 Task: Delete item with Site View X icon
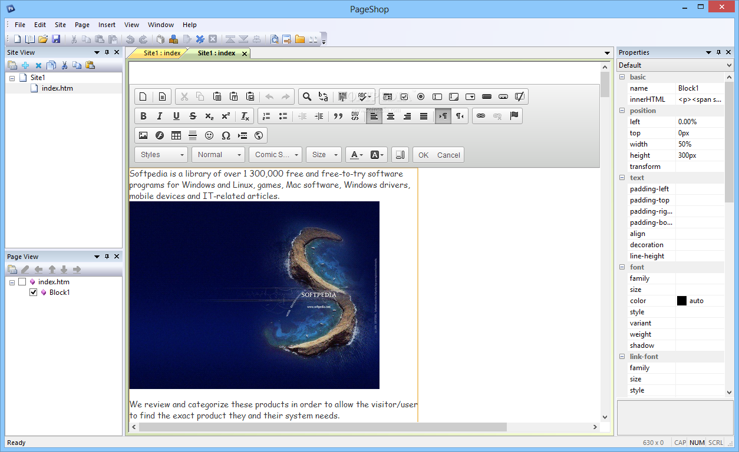(38, 65)
